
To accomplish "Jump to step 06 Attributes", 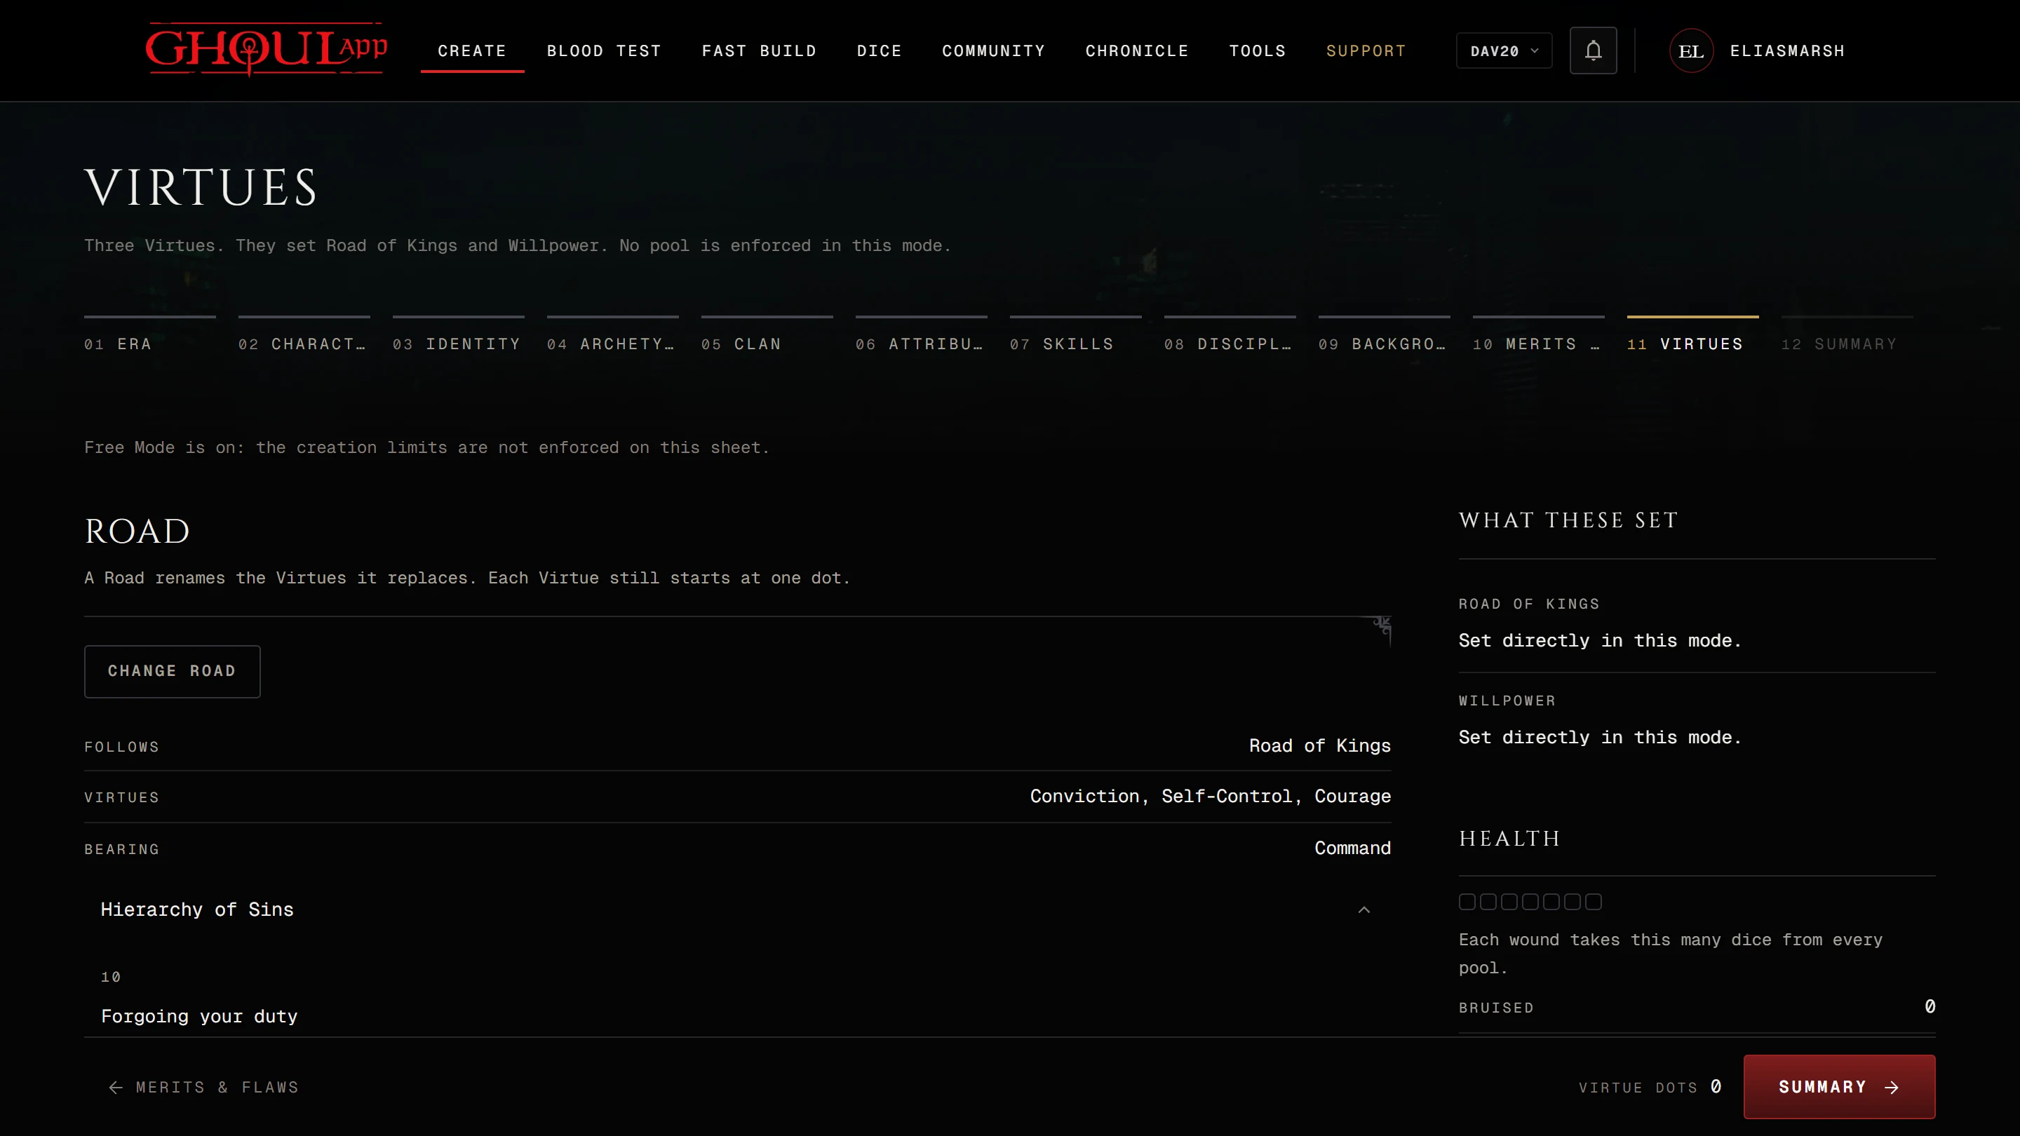I will tap(922, 336).
